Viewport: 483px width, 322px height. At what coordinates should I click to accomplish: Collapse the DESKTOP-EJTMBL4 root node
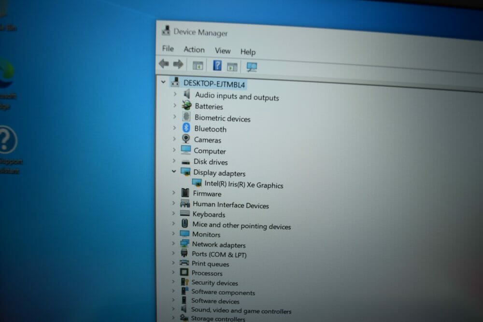coord(163,82)
